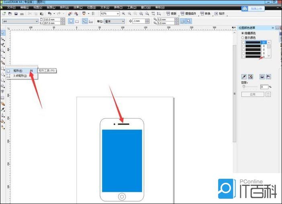This screenshot has width=282, height=204.
Task: Click the 贴齐 snap button
Action: 221,14
